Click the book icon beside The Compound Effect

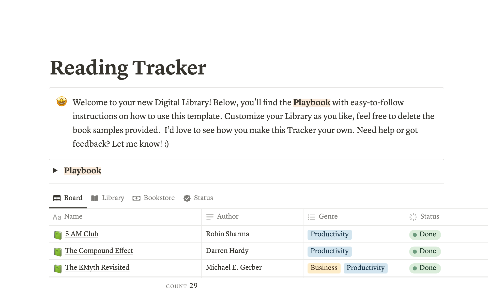(x=58, y=252)
